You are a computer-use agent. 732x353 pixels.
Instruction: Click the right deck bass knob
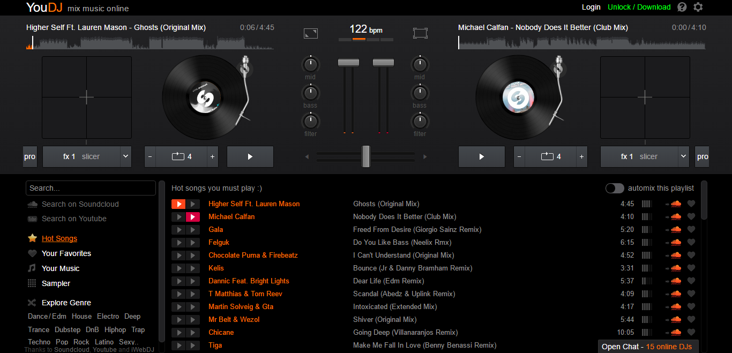[420, 93]
